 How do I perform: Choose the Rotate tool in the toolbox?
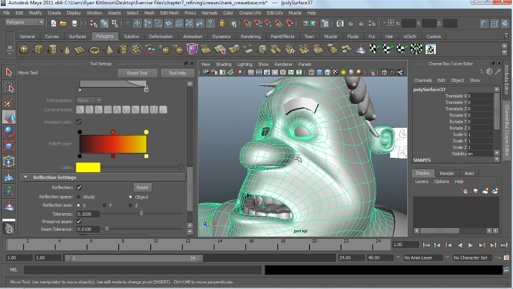[9, 132]
